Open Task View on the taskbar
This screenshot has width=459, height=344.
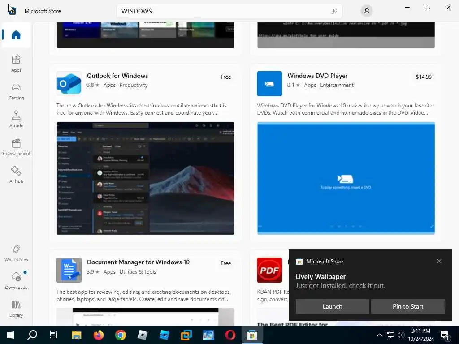[54, 335]
